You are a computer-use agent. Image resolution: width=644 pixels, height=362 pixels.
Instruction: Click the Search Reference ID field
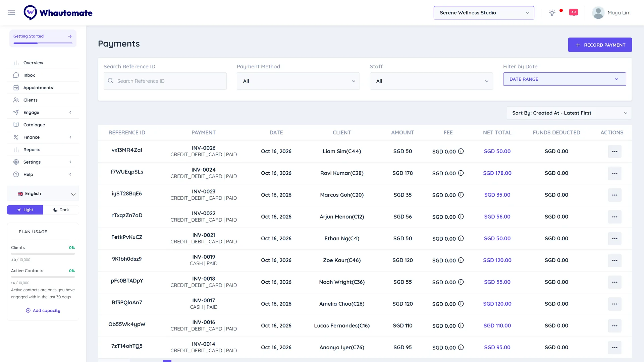[165, 81]
